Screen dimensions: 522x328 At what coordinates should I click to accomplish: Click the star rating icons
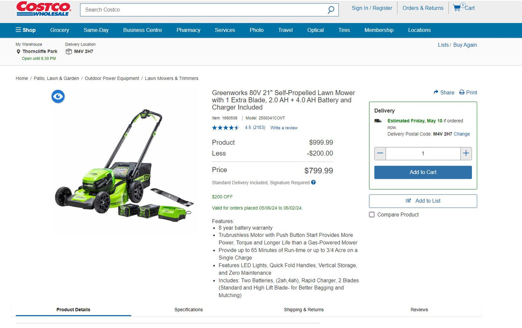[225, 128]
